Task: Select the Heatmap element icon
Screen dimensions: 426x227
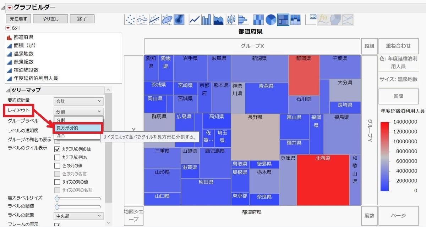Action: tap(258, 19)
